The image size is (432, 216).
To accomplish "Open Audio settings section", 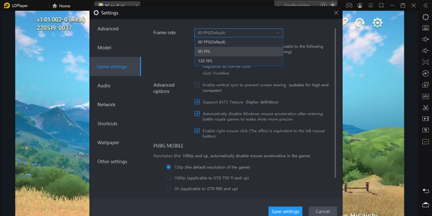I will [x=115, y=86].
